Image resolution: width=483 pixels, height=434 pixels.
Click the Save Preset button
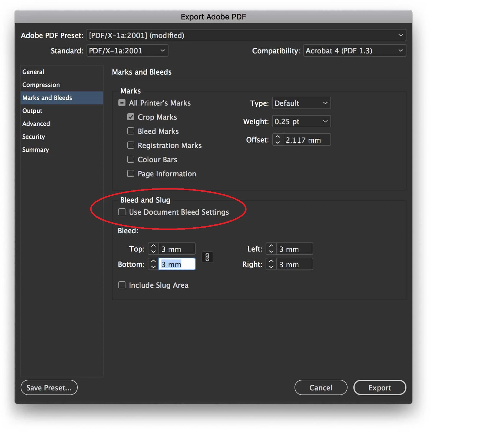tap(49, 387)
